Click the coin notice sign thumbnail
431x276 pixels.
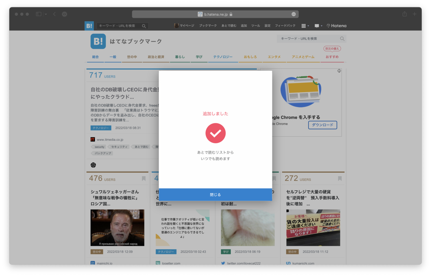click(313, 228)
